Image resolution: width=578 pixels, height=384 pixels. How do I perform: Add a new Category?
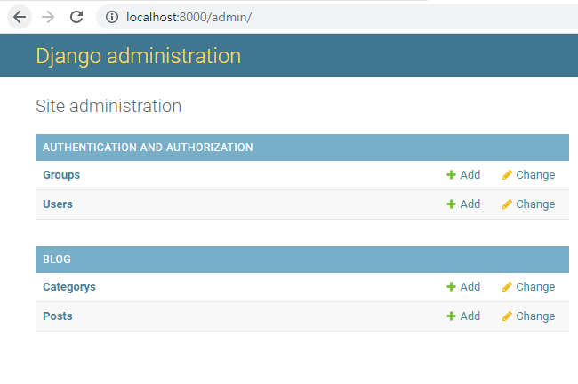pyautogui.click(x=470, y=287)
